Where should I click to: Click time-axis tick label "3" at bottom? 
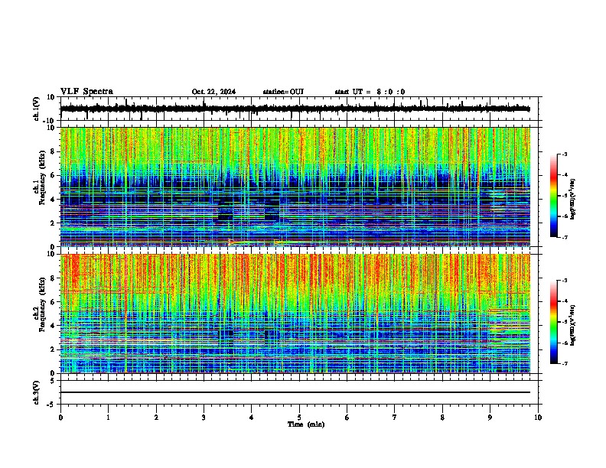pos(204,418)
